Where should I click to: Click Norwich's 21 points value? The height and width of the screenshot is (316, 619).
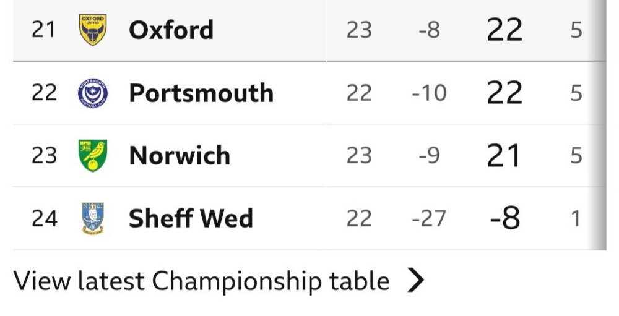pos(503,156)
